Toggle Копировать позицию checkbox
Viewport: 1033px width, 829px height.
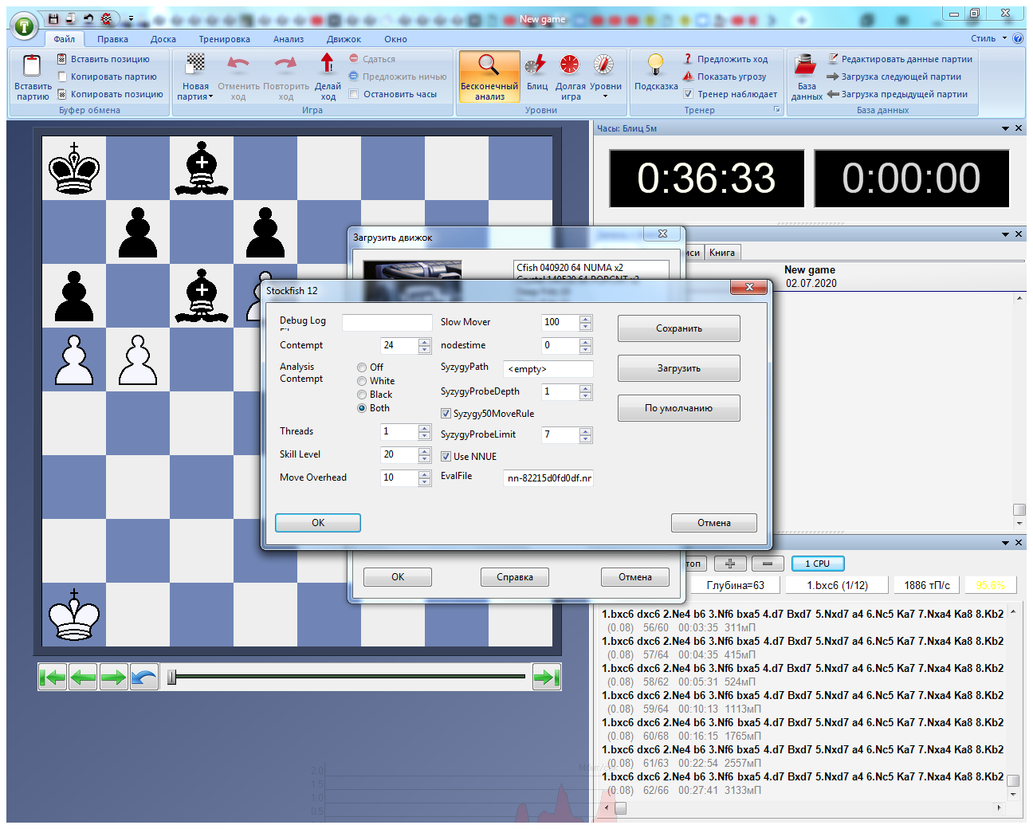(x=61, y=94)
